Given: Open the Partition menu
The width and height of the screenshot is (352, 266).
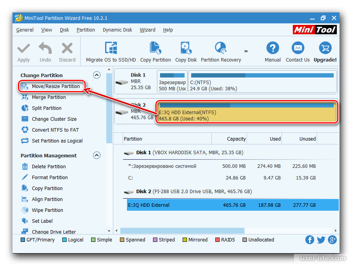Looking at the screenshot, I should tap(86, 30).
